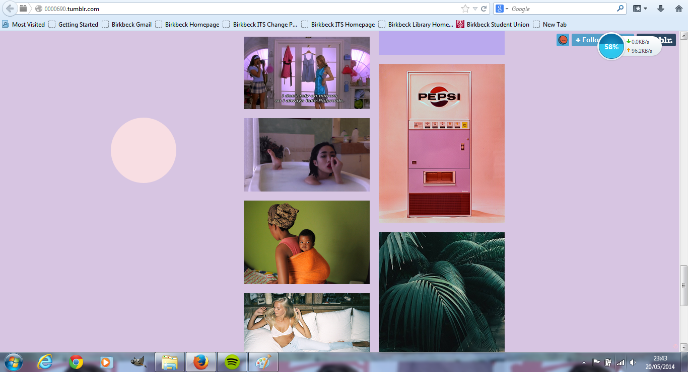688x373 pixels.
Task: Open the green palm leaves photo post
Action: (442, 292)
